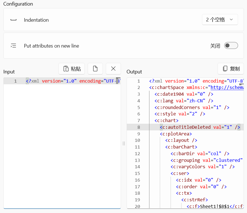Clear input with the X icon button

(113, 69)
